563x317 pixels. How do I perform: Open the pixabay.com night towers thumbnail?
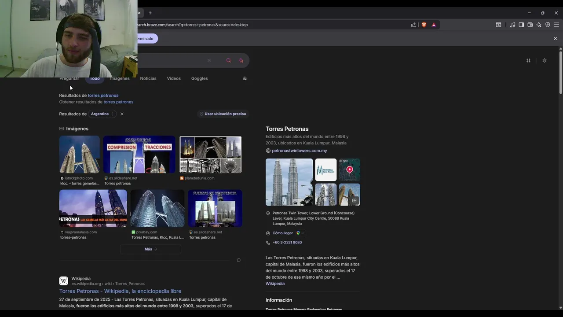click(x=157, y=208)
